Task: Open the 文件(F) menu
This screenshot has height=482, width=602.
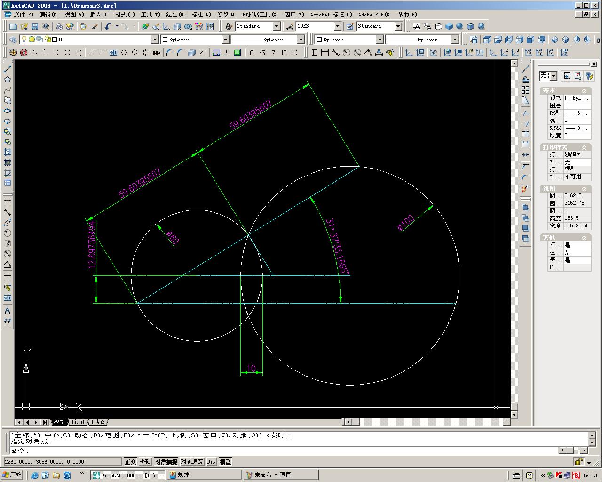Action: click(x=23, y=15)
